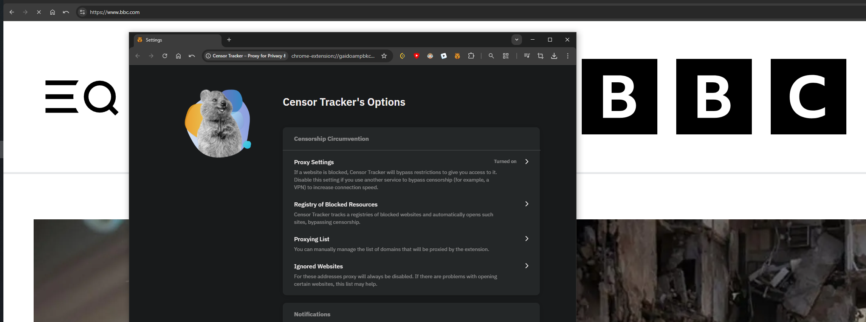Expand the Ignored Websites chevron
866x322 pixels.
(527, 266)
